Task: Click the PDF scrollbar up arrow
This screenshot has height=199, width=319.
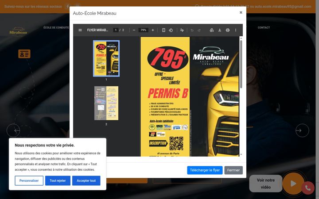Action: 241,38
